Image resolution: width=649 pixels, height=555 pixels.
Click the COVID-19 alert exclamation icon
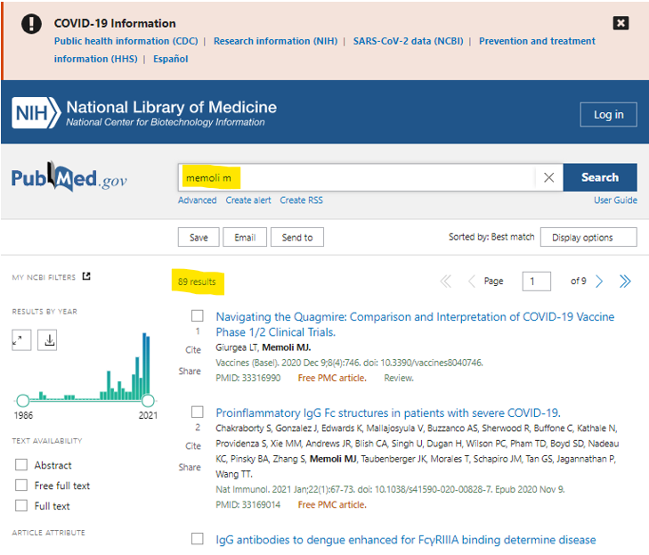(x=31, y=23)
